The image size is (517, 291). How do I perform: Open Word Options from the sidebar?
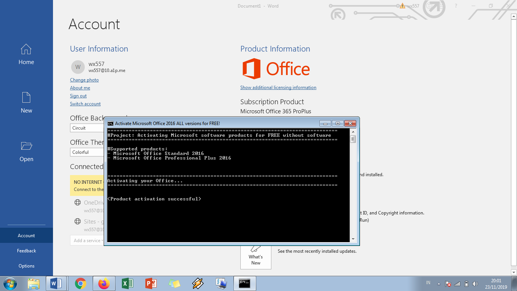click(26, 266)
